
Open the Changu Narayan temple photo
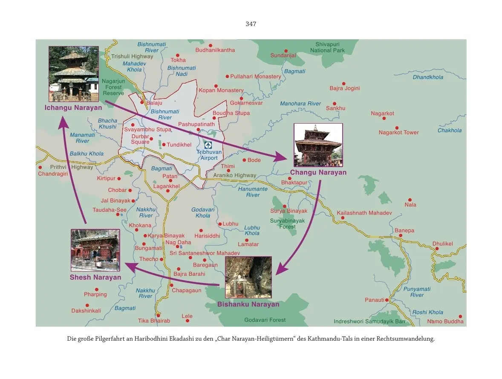click(x=318, y=145)
